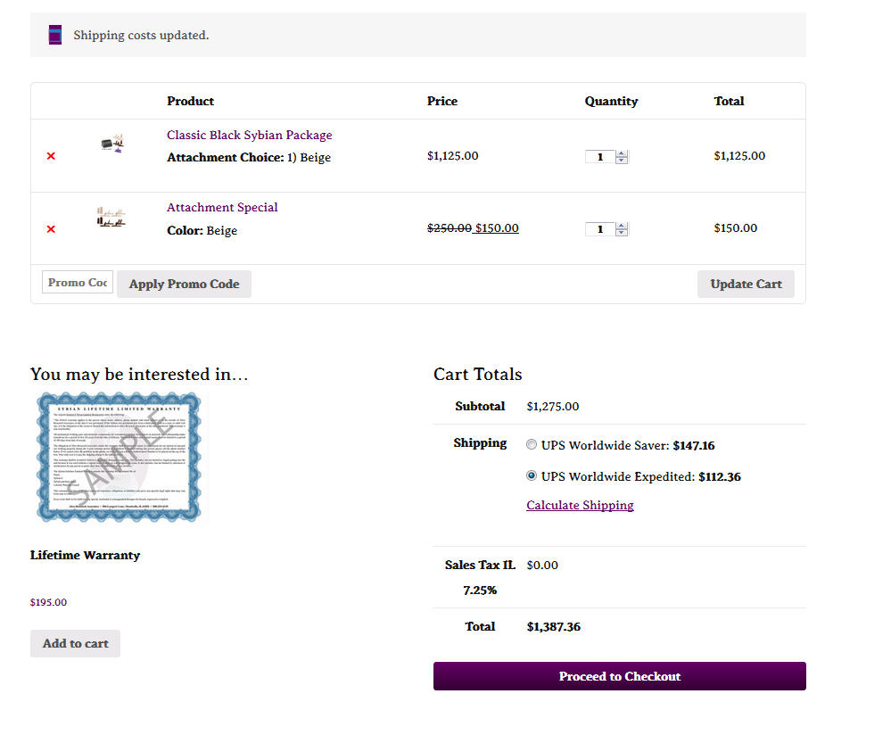Remove Classic Black Sybian Package from cart

click(51, 156)
